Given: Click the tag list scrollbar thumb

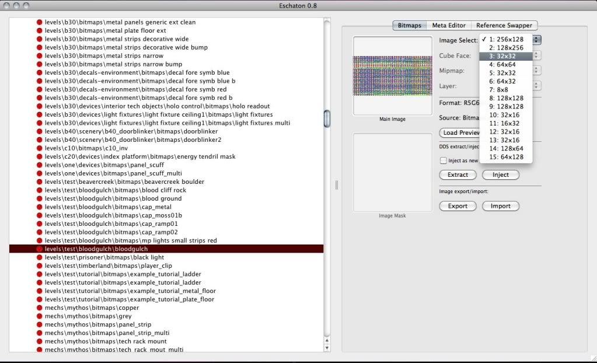Looking at the screenshot, I should 327,118.
